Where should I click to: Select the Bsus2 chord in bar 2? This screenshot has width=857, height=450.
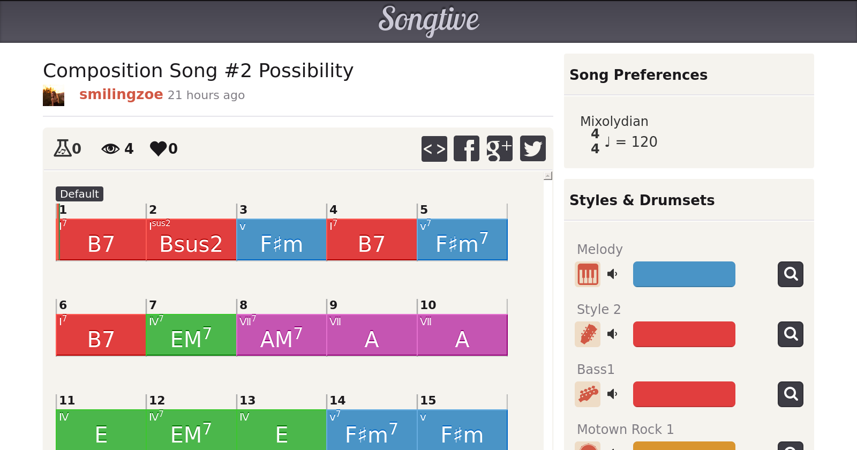191,244
